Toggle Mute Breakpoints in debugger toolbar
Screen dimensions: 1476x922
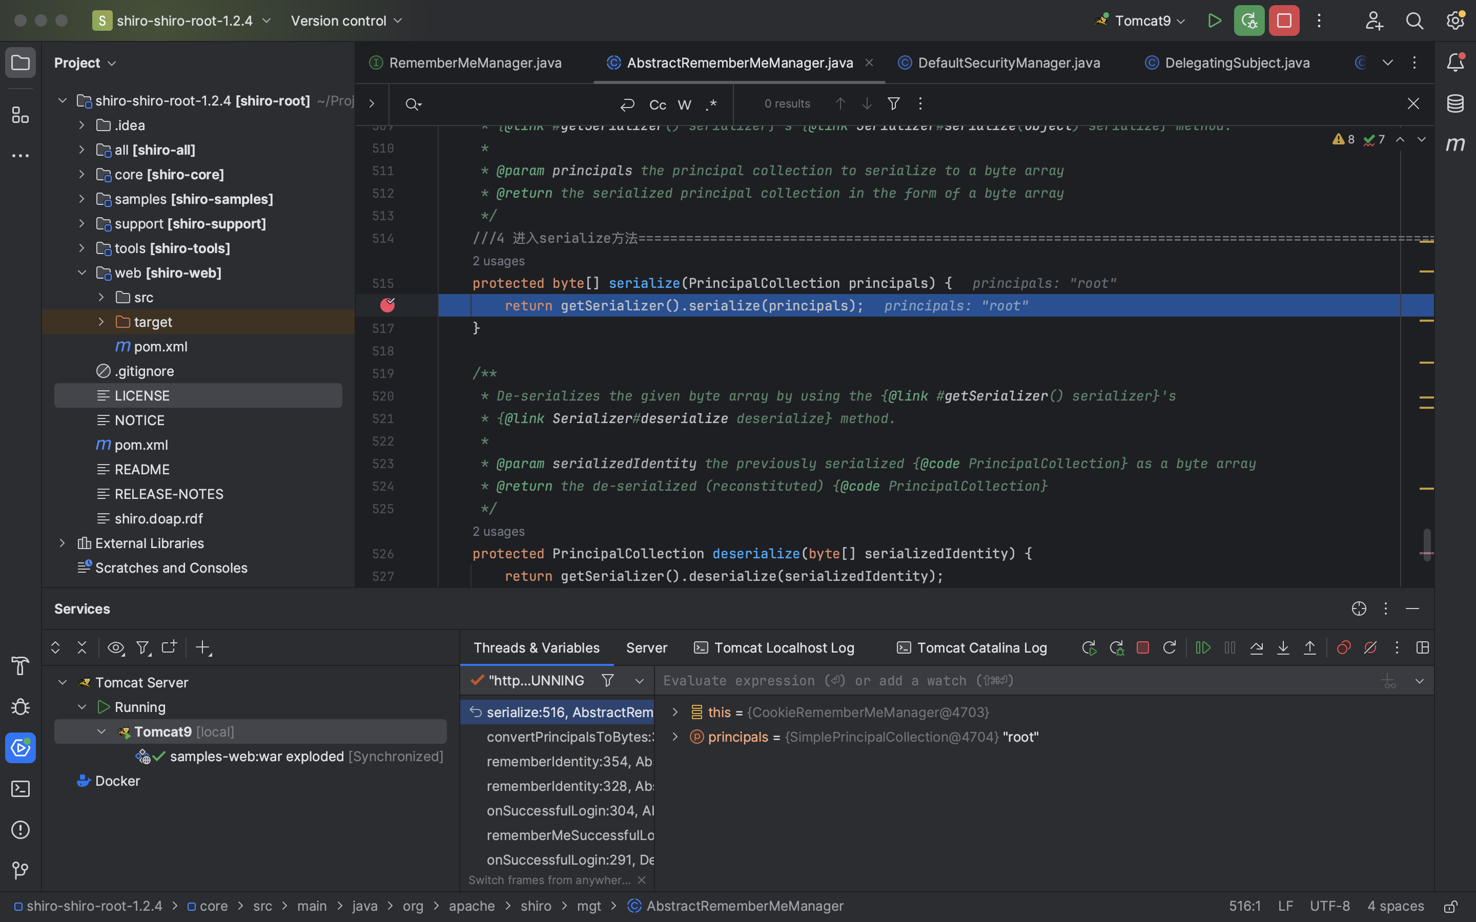tap(1370, 647)
